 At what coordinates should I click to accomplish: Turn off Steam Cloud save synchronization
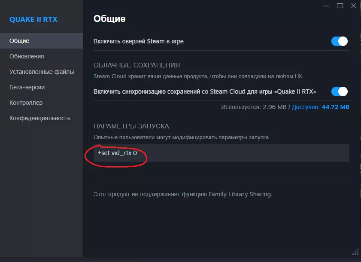click(339, 91)
